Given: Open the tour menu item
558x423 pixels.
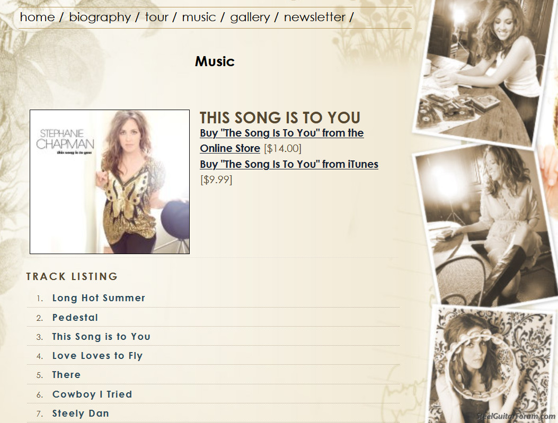Looking at the screenshot, I should coord(156,17).
